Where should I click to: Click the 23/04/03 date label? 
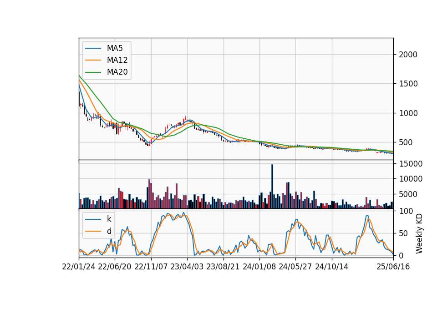pyautogui.click(x=187, y=267)
